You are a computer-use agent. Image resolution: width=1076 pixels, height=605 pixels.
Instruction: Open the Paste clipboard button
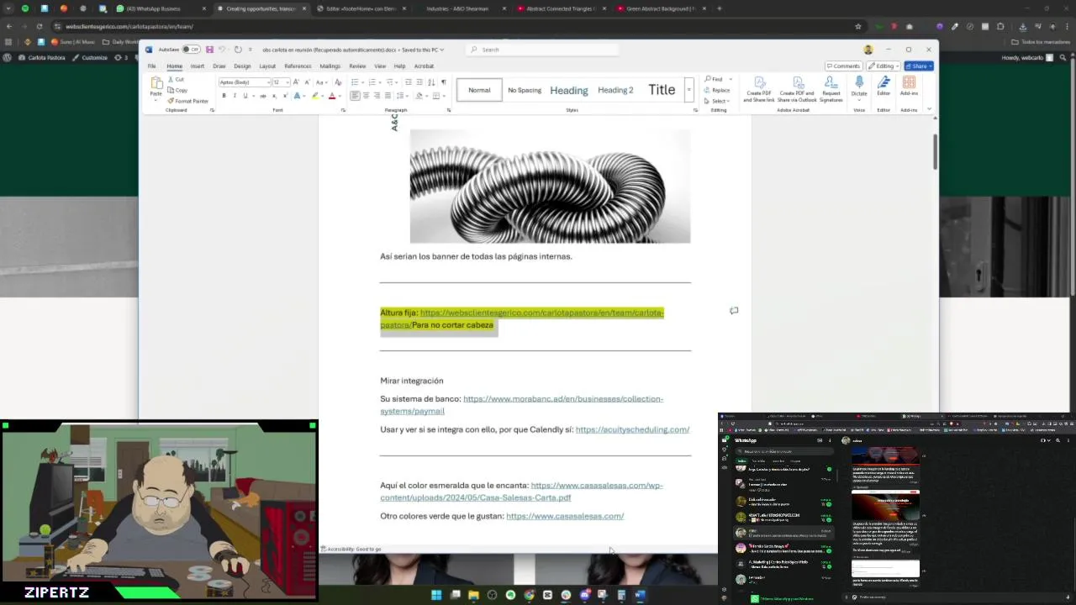pyautogui.click(x=156, y=87)
